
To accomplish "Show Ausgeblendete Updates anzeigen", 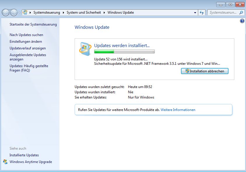I will coord(28,57).
